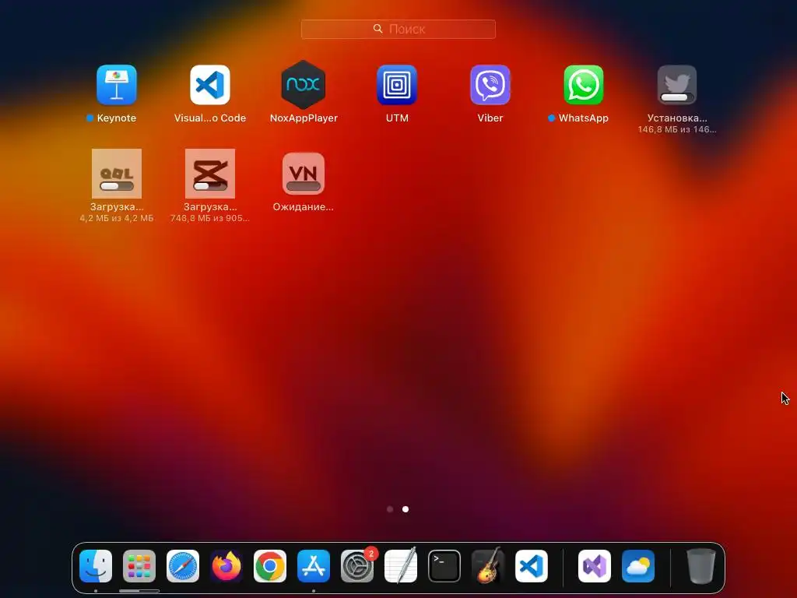Pause the 4,2 МБ app download
The image size is (797, 598).
click(117, 174)
